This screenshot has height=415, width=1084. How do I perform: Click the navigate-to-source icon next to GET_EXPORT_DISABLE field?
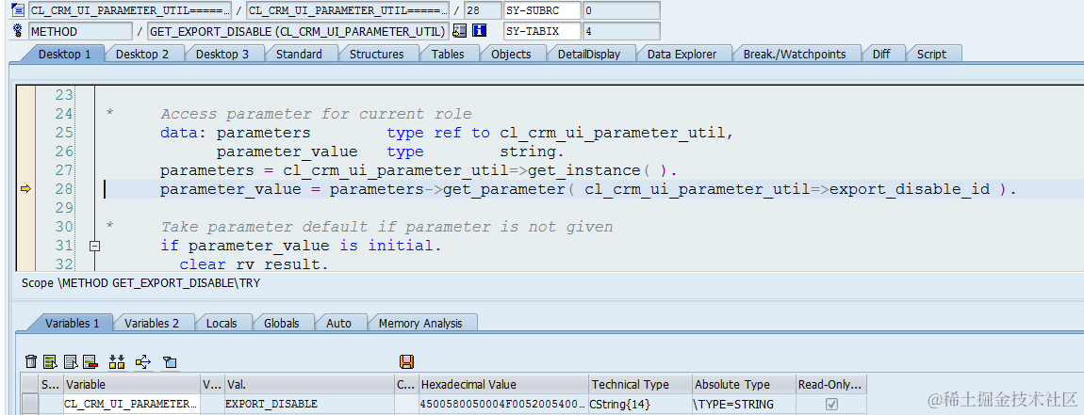(460, 31)
